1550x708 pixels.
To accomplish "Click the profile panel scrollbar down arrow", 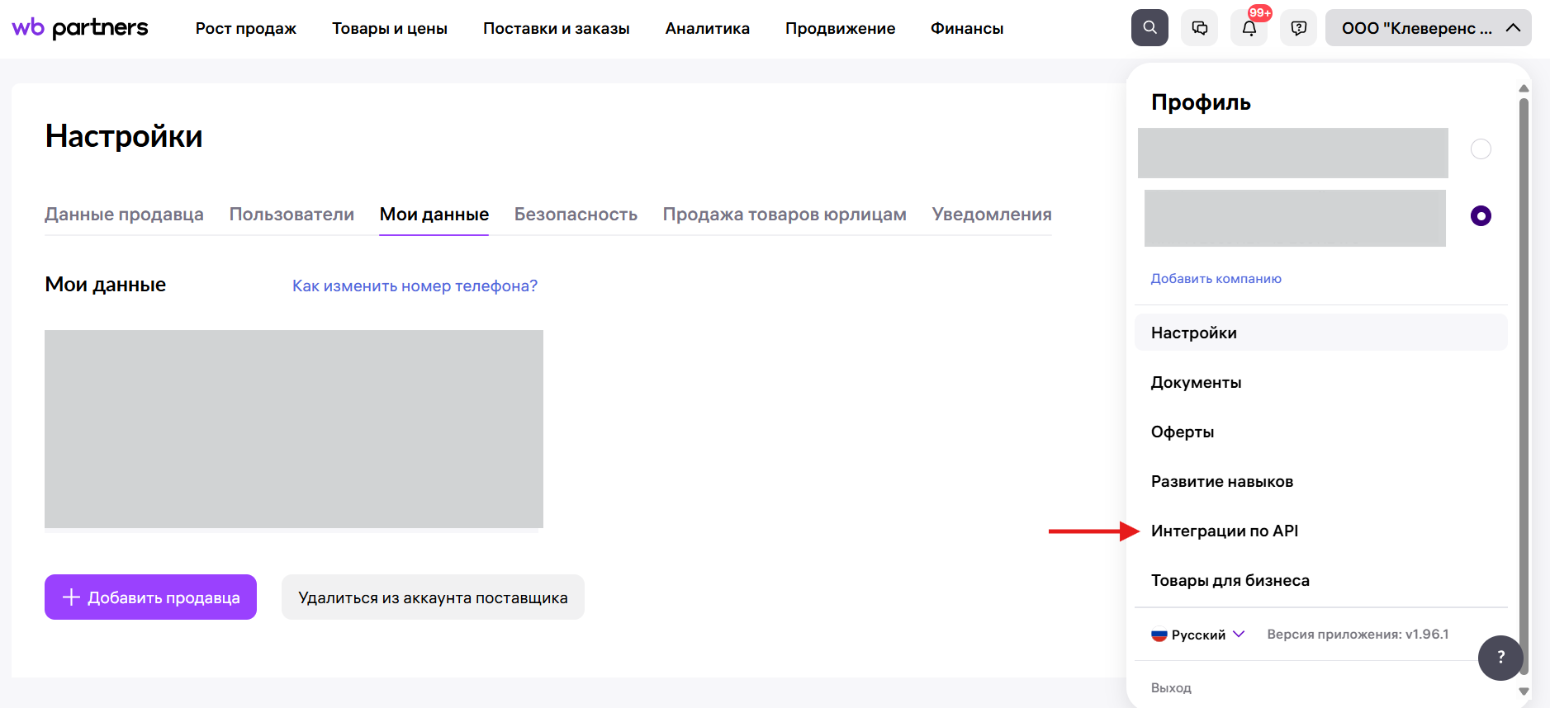I will click(1524, 691).
